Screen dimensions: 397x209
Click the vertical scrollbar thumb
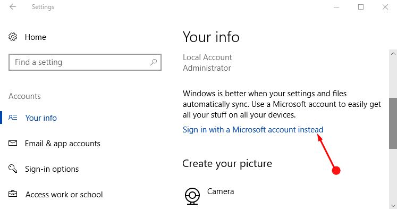393,123
